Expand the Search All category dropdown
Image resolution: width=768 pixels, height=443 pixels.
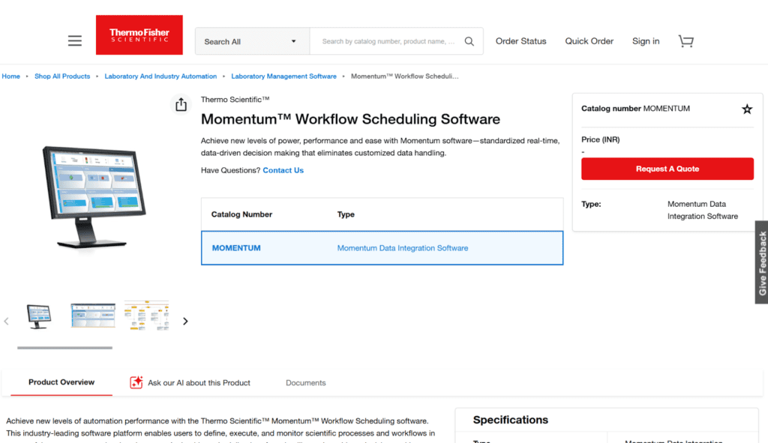(x=252, y=41)
